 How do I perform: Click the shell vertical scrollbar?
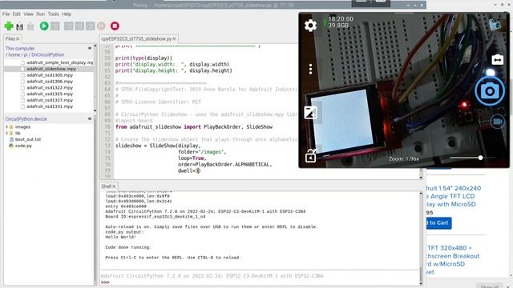click(x=421, y=238)
